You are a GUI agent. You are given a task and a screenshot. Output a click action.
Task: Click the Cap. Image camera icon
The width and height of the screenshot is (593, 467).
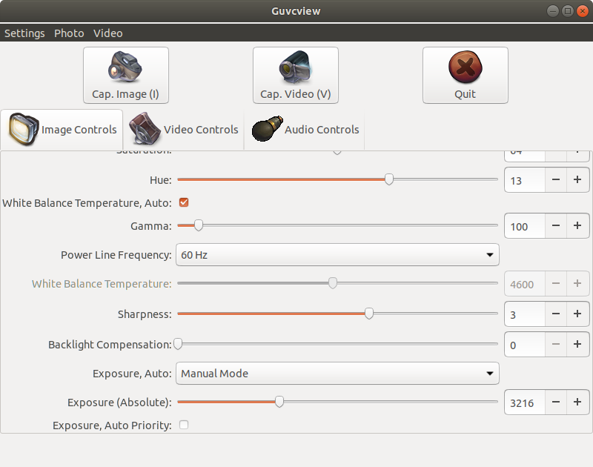coord(125,67)
